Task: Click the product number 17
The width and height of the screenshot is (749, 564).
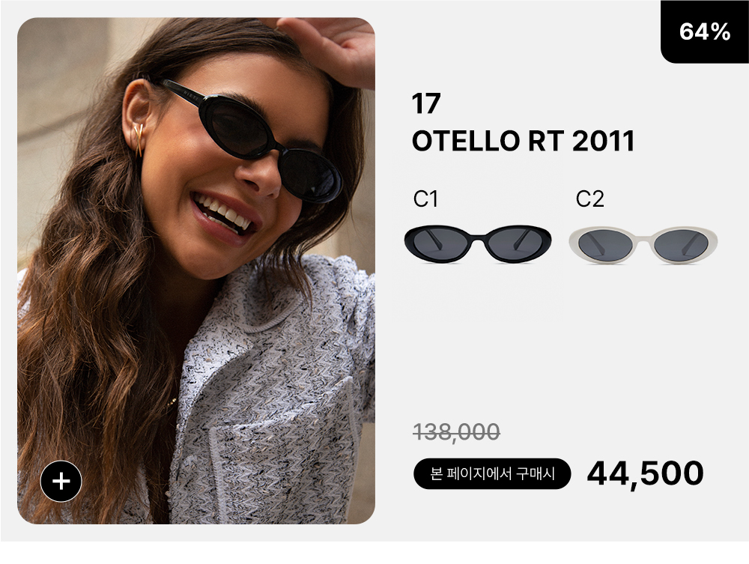Action: pyautogui.click(x=425, y=103)
